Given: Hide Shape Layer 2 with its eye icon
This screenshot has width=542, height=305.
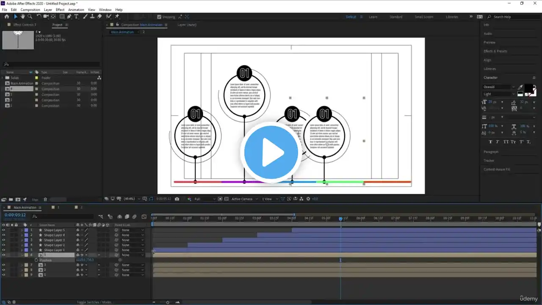Looking at the screenshot, I should click(x=4, y=245).
